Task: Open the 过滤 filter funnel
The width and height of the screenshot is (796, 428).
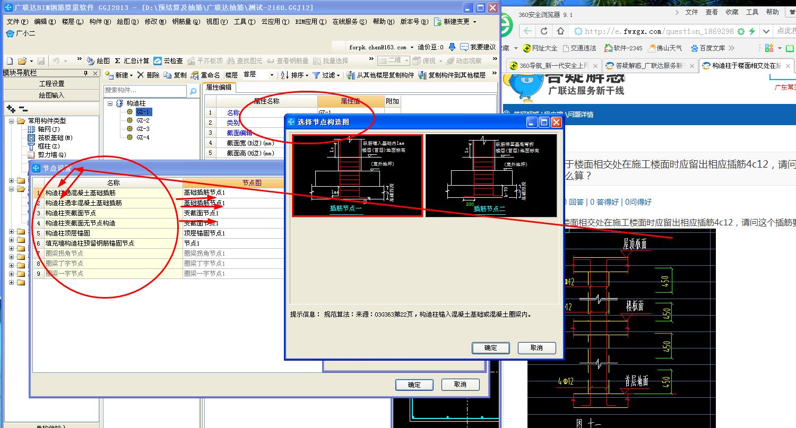Action: point(326,75)
